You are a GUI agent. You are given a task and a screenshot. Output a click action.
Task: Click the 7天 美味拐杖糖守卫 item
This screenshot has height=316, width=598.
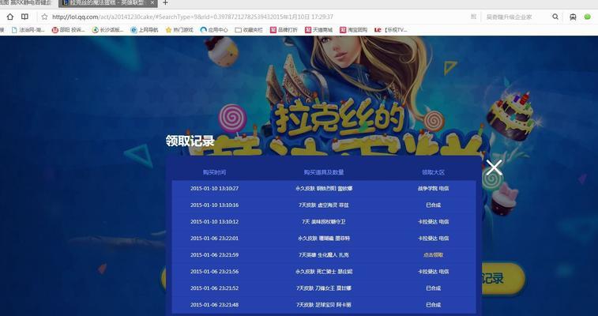point(324,221)
